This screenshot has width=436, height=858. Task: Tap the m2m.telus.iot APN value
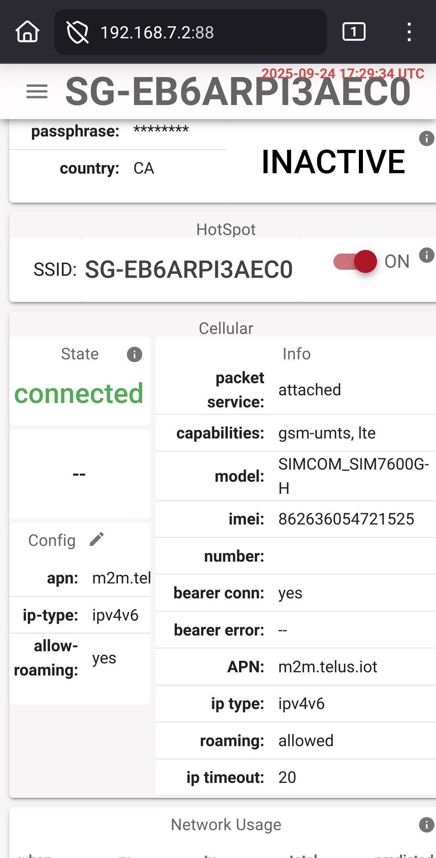(327, 667)
